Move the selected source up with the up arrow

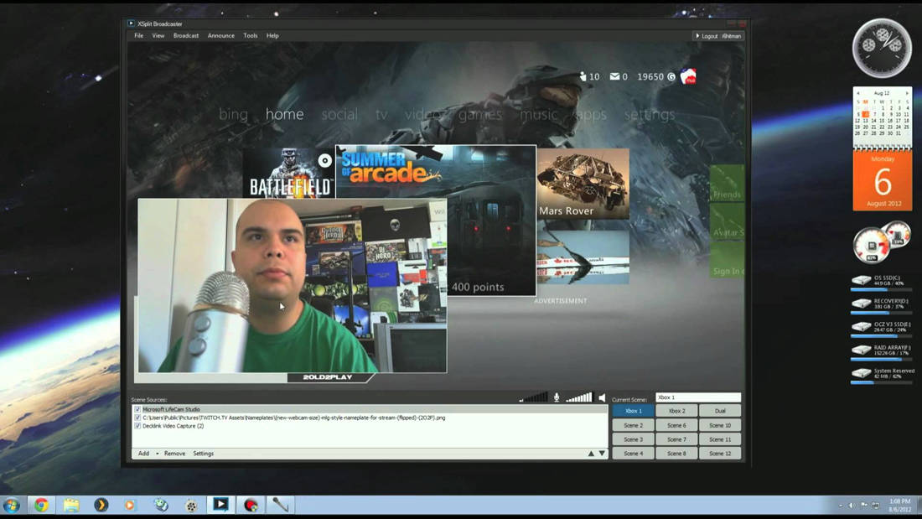tap(591, 453)
